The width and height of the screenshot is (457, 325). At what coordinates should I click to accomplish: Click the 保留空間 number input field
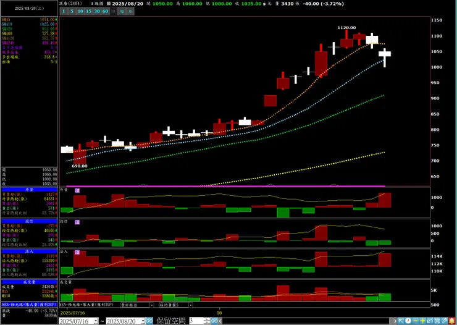196,321
